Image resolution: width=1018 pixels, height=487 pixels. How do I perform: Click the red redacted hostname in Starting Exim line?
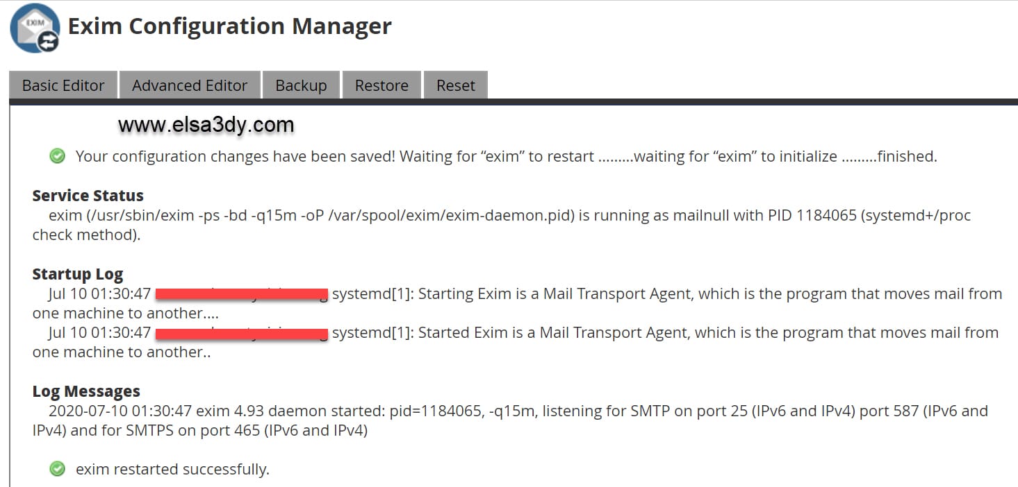(241, 294)
